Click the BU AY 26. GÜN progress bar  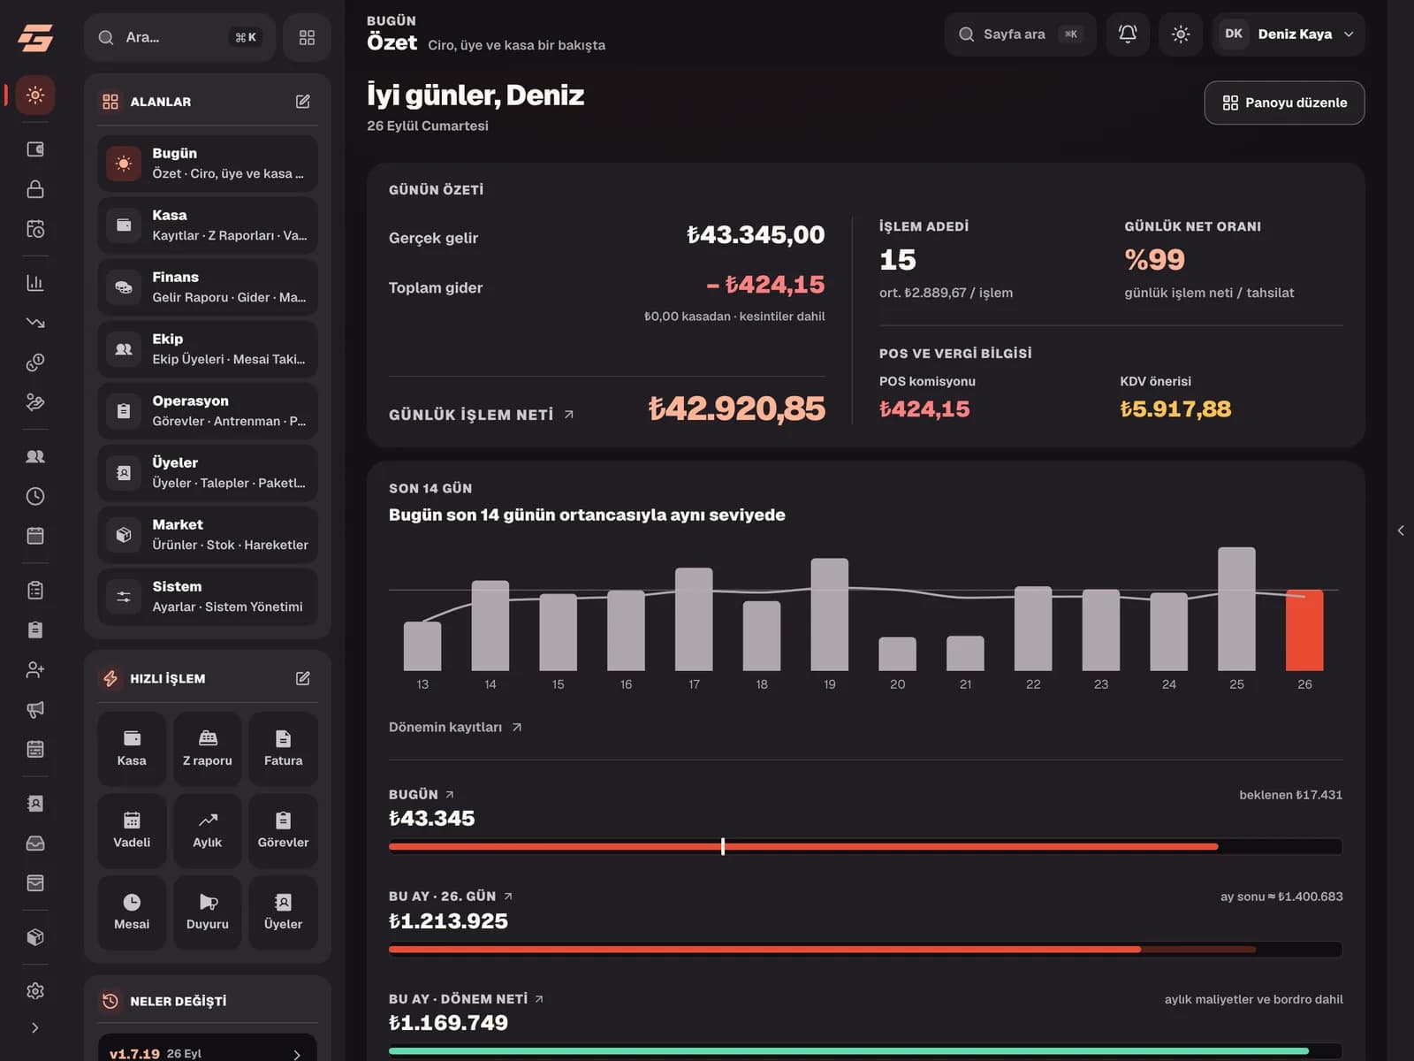(865, 950)
